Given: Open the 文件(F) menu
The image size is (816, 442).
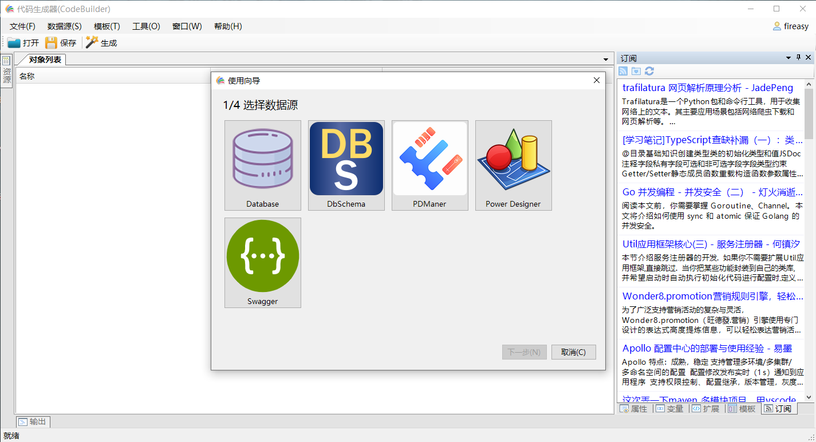Looking at the screenshot, I should (22, 26).
